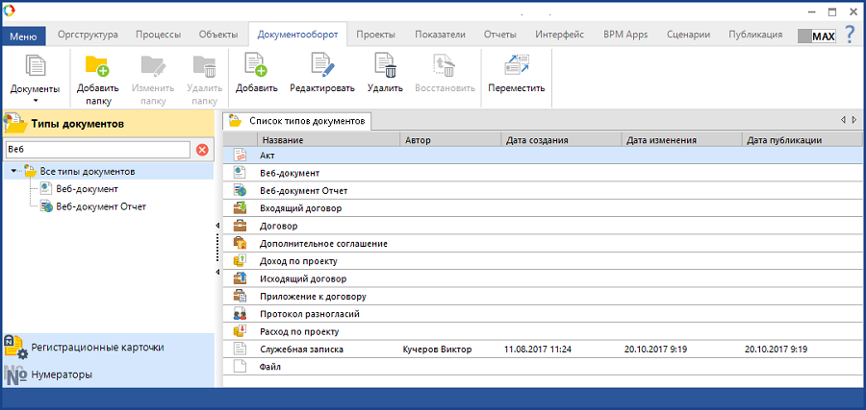The height and width of the screenshot is (410, 866).
Task: Open the Документы dropdown in ribbon
Action: click(x=35, y=75)
